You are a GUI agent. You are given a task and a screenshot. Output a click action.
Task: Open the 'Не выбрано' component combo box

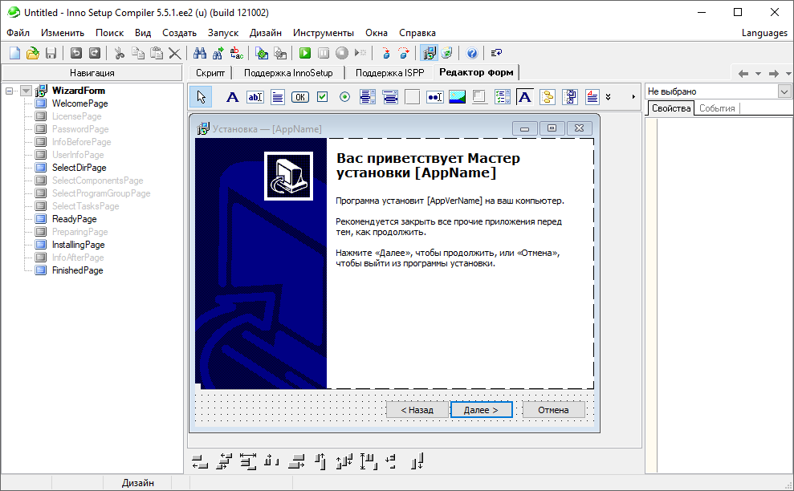click(784, 91)
